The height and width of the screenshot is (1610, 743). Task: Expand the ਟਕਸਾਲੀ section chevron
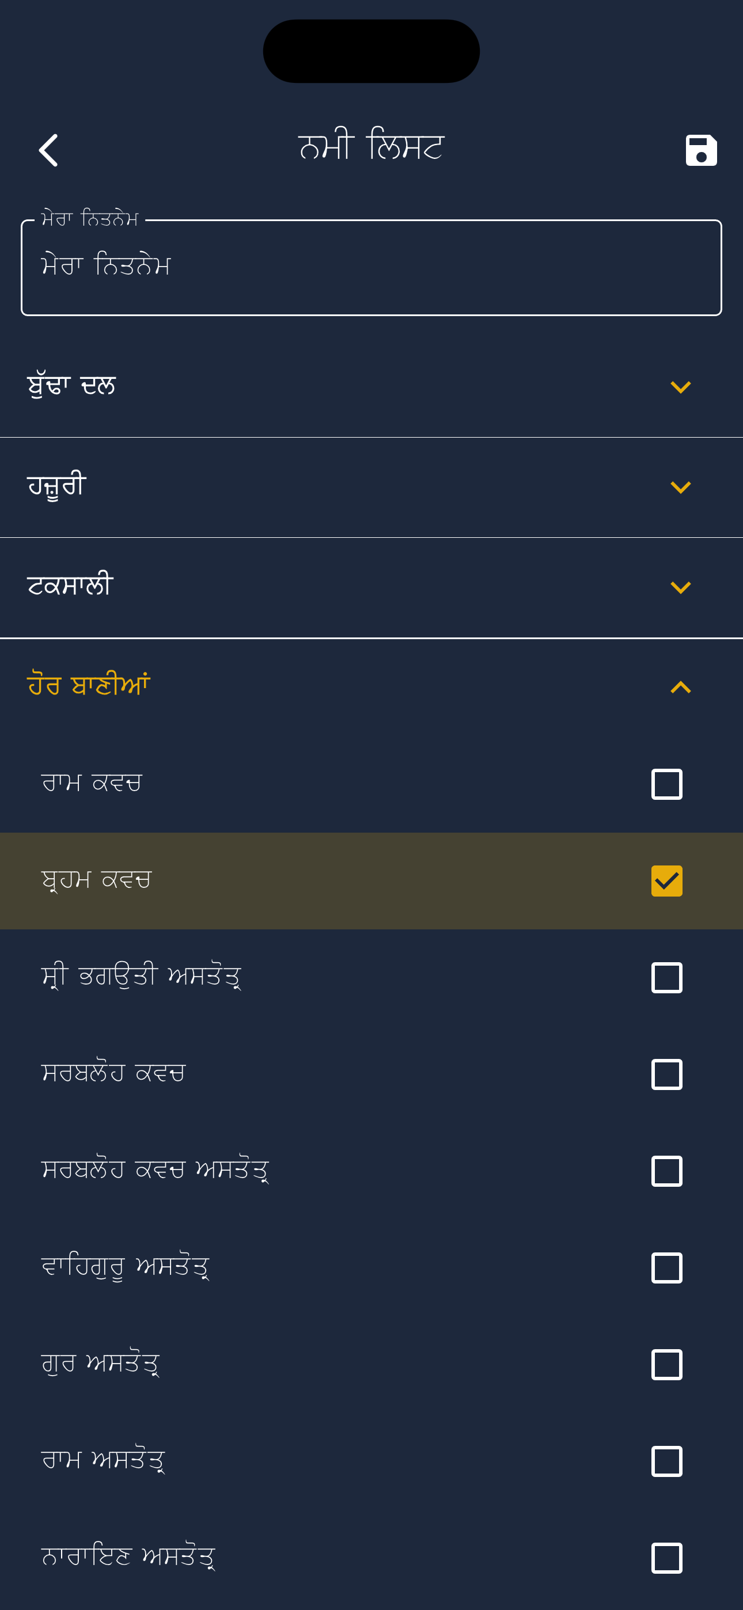pyautogui.click(x=680, y=587)
